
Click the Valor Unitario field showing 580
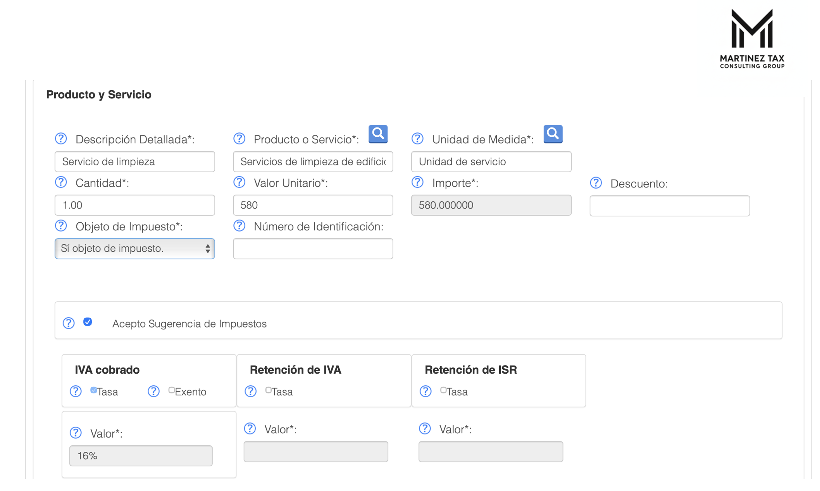pyautogui.click(x=313, y=205)
